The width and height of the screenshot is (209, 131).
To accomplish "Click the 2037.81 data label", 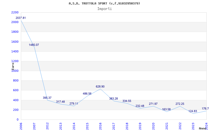I will 21,18.
